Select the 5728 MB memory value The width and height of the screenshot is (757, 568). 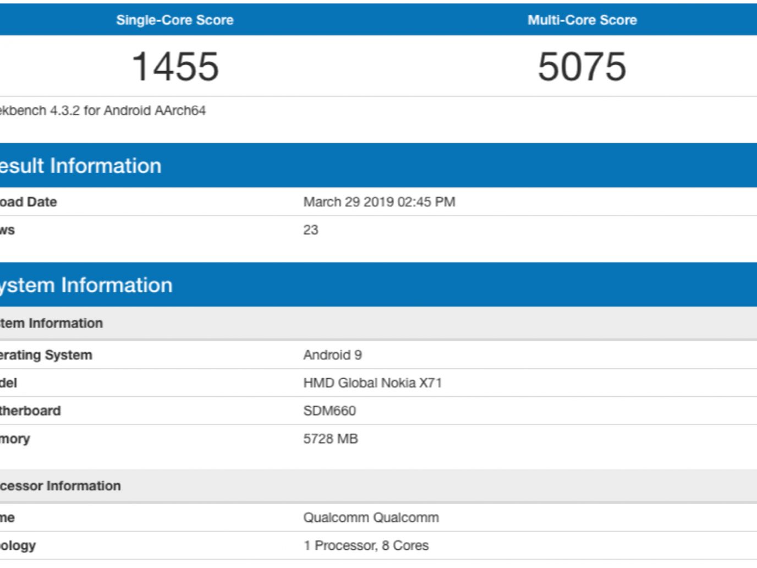point(331,439)
